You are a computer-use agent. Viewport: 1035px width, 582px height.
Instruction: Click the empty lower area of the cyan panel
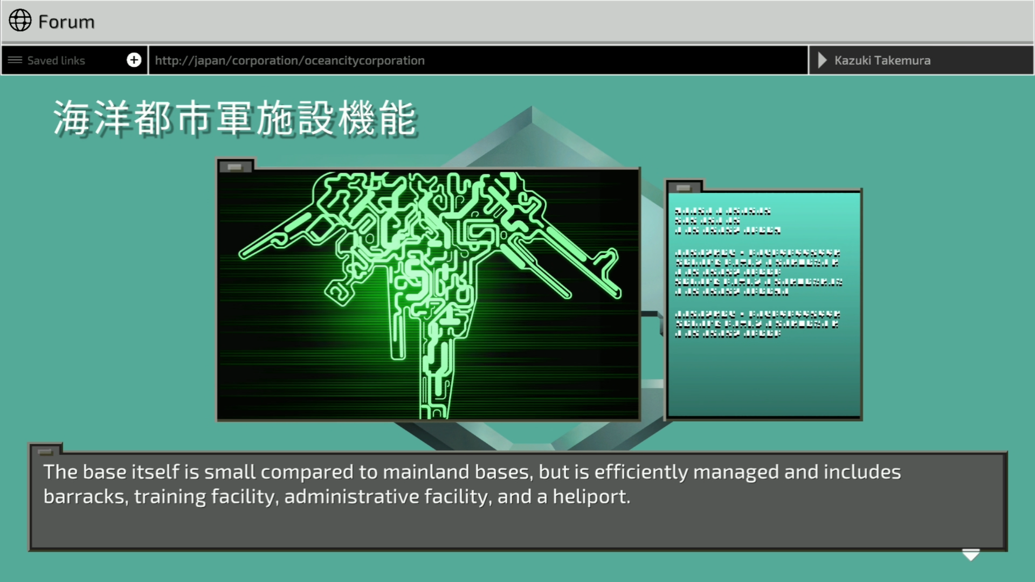[763, 377]
